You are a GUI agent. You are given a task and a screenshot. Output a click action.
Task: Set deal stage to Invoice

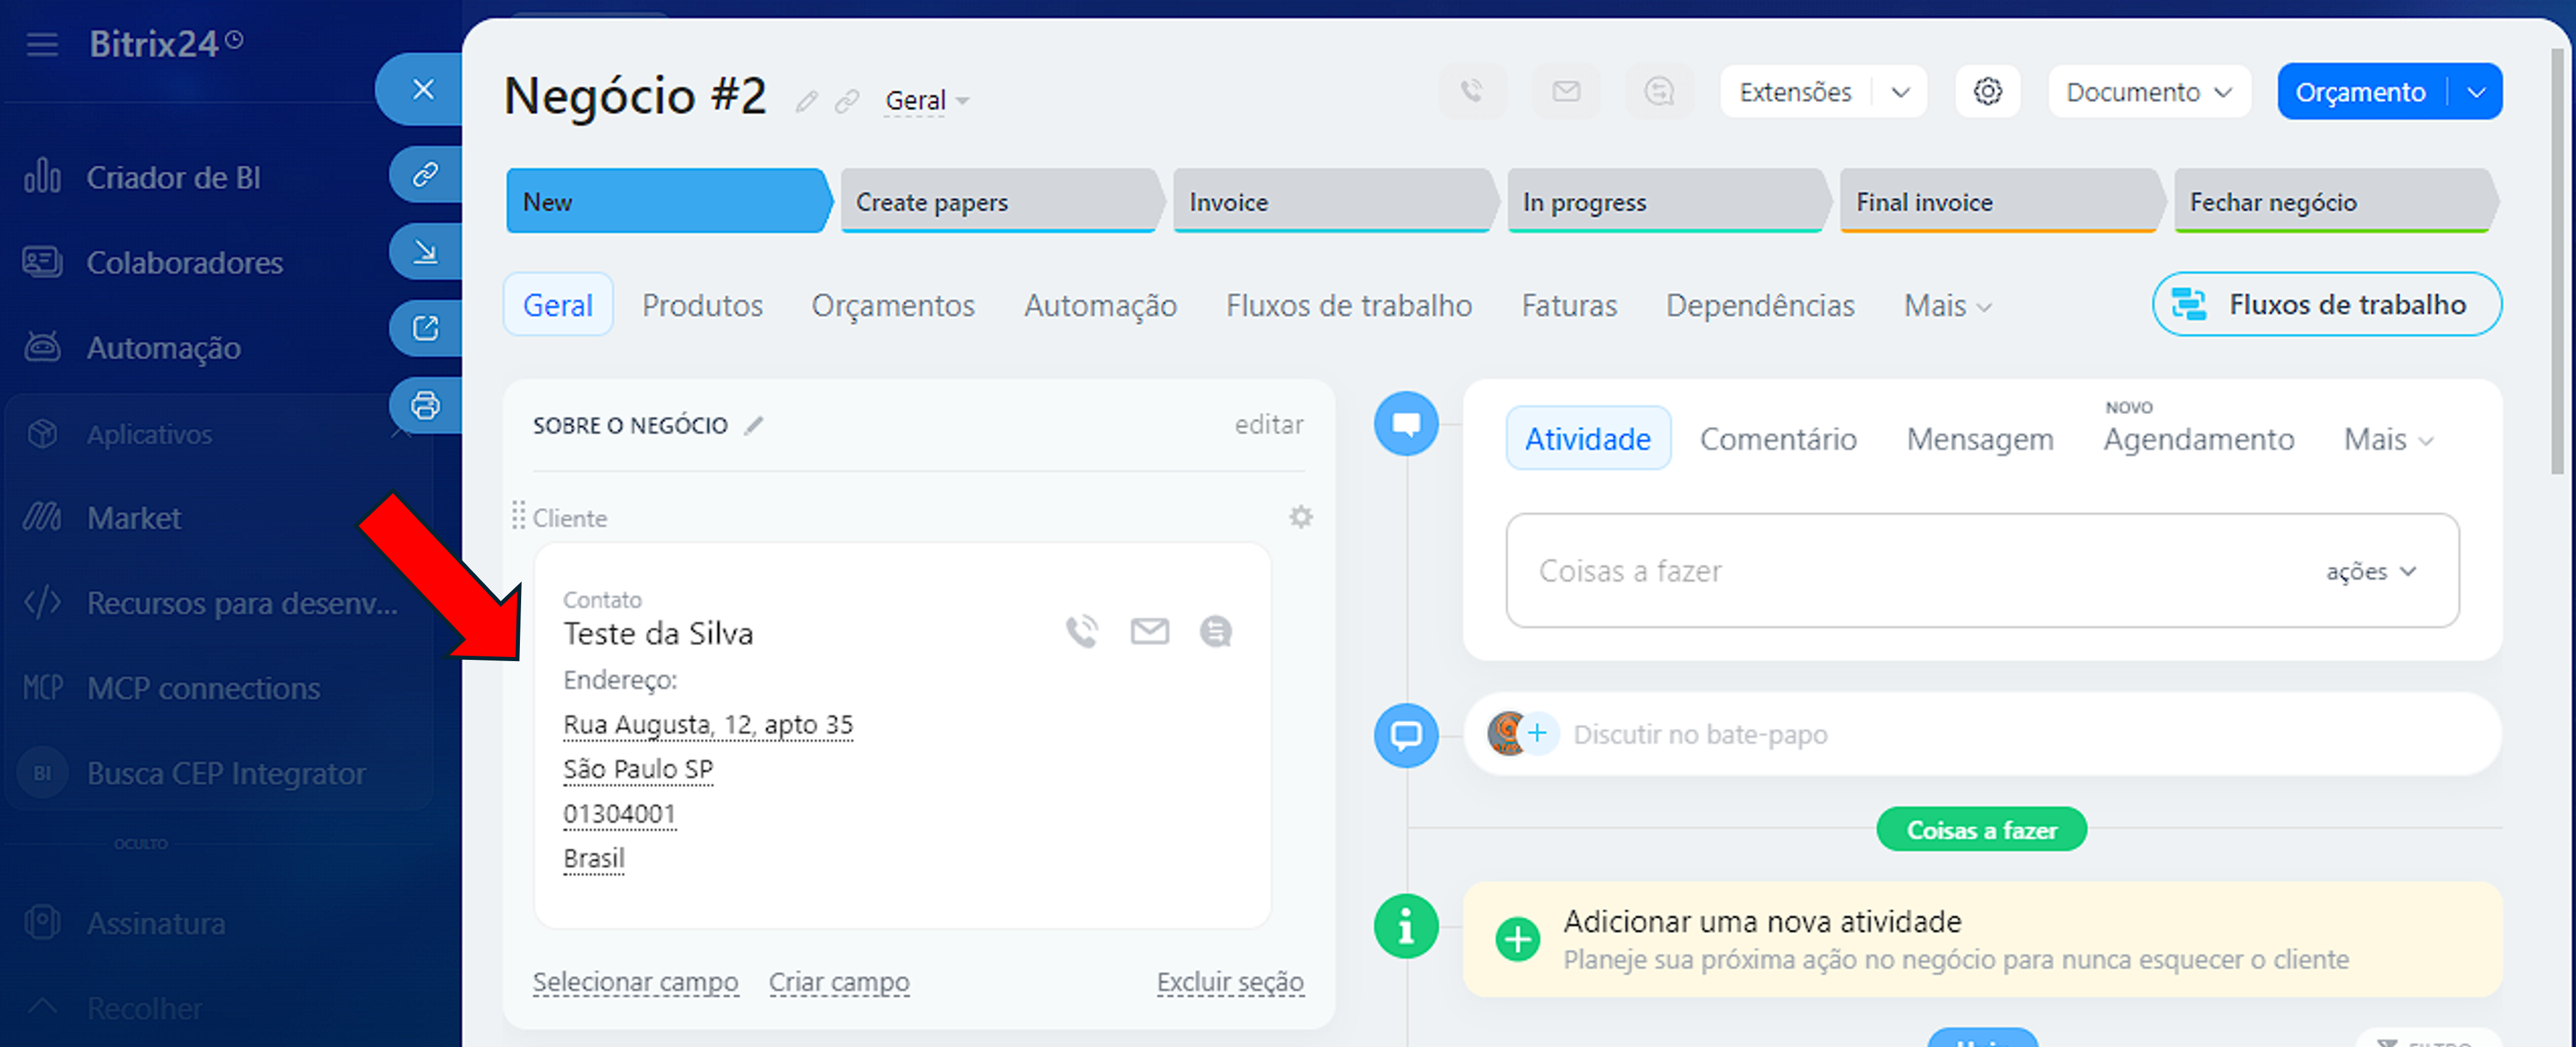[x=1330, y=202]
